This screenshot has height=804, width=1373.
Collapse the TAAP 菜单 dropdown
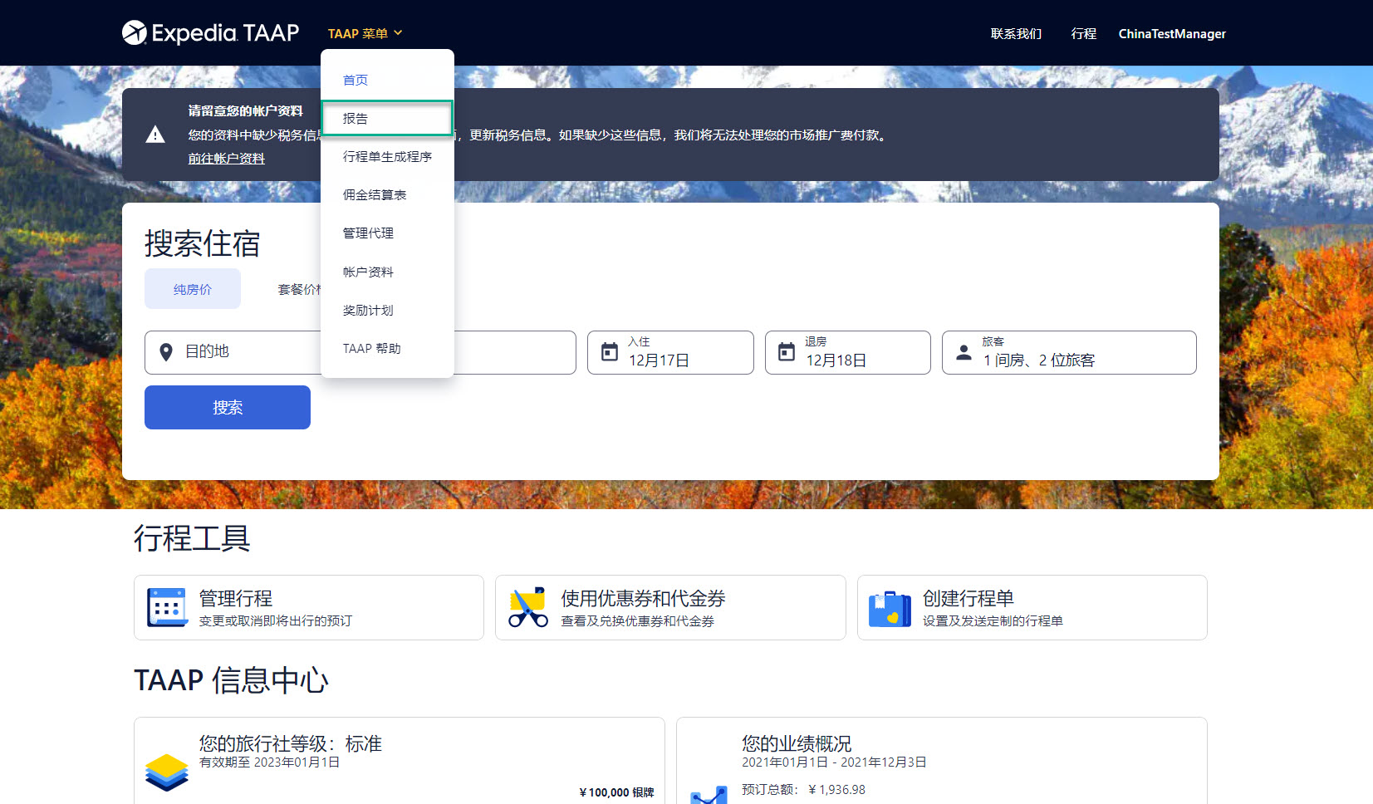pos(365,33)
